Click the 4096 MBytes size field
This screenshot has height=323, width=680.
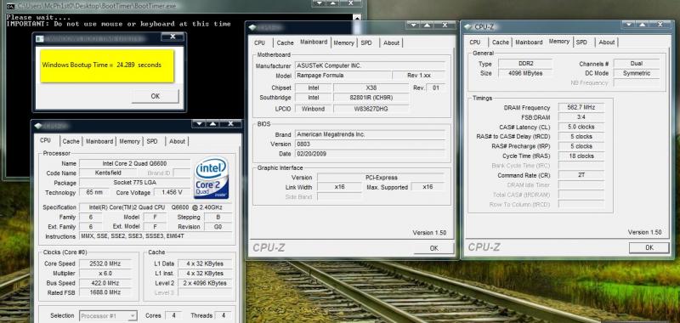point(525,73)
